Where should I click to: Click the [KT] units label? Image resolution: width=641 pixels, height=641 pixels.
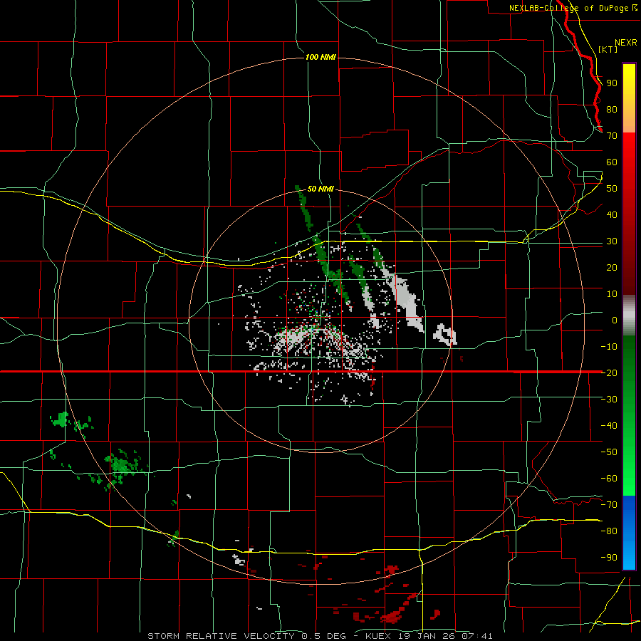pyautogui.click(x=608, y=49)
